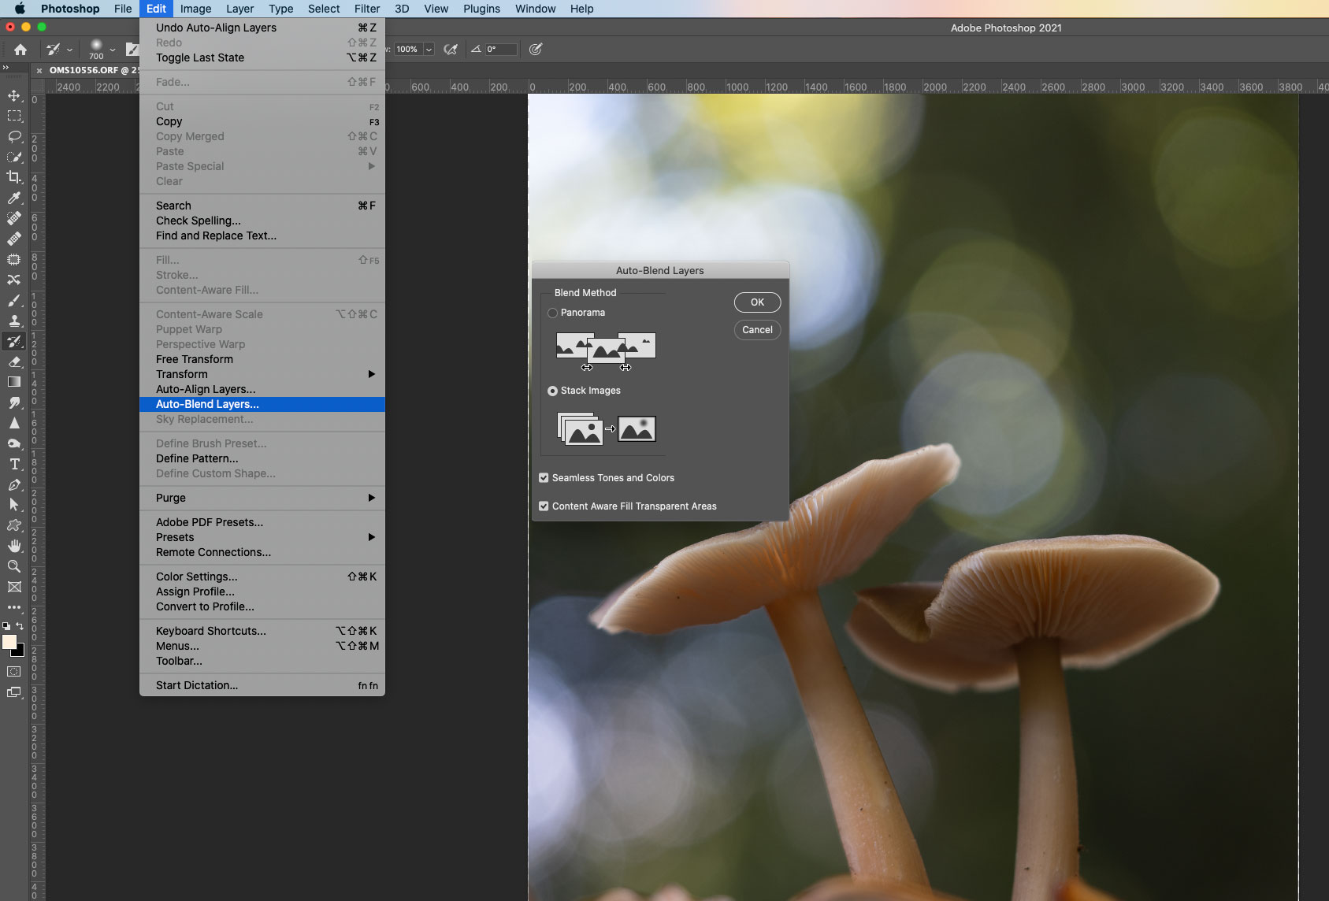This screenshot has height=901, width=1329.
Task: Open the Filter menu
Action: tap(367, 9)
